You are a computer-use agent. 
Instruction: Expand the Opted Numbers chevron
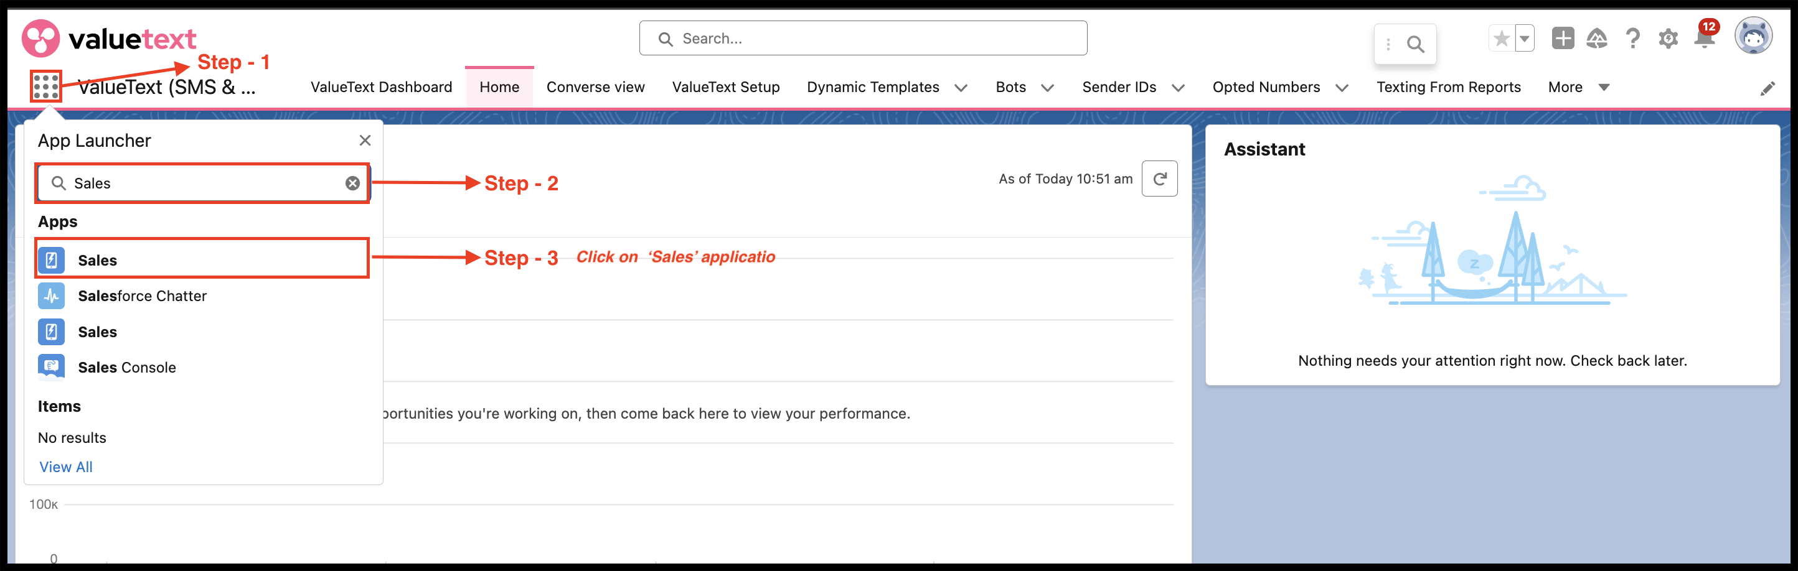point(1342,88)
